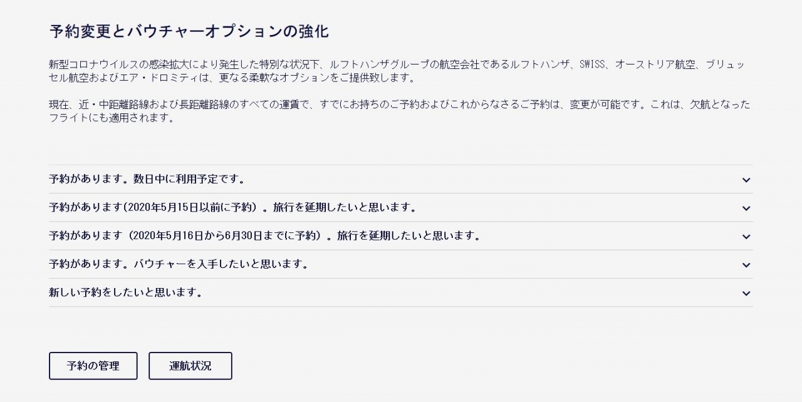This screenshot has height=402, width=802.
Task: Expand 予約があります。数日中に利用予定です。 section title
Action: click(x=147, y=179)
